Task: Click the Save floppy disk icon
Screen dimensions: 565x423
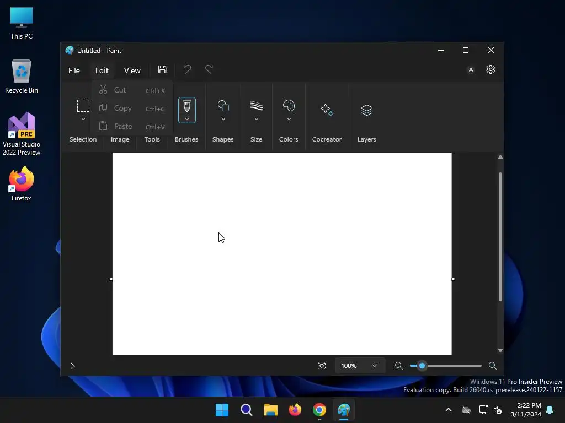Action: click(x=163, y=69)
